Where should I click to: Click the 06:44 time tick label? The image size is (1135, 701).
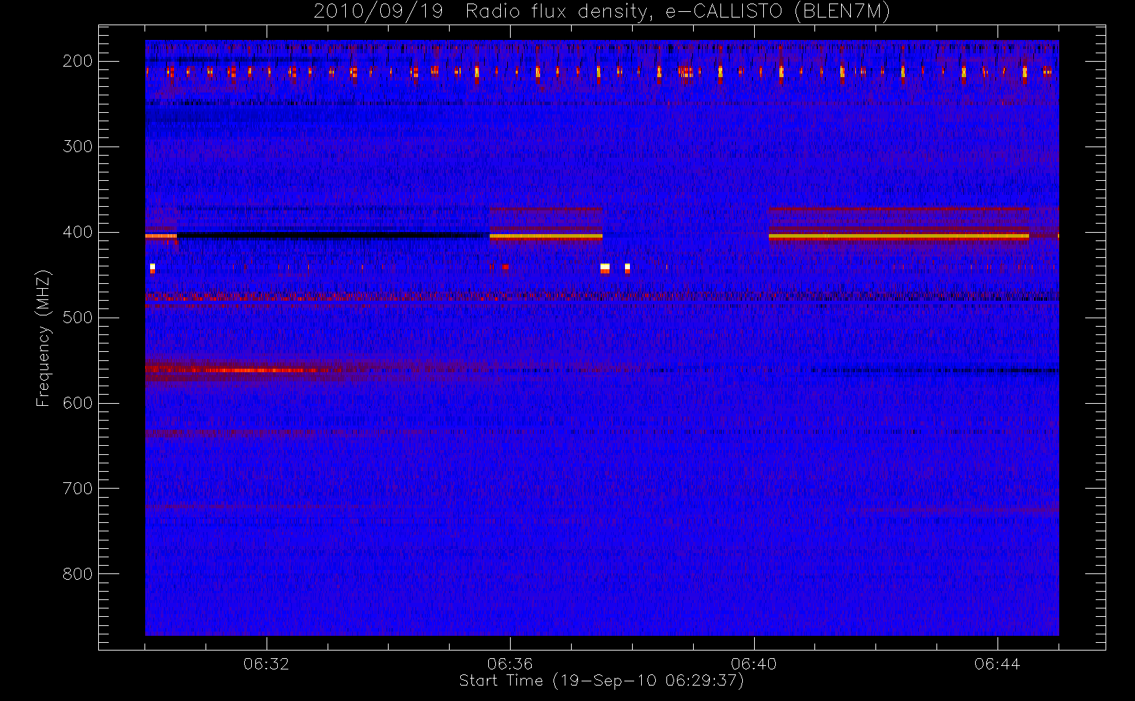click(997, 664)
